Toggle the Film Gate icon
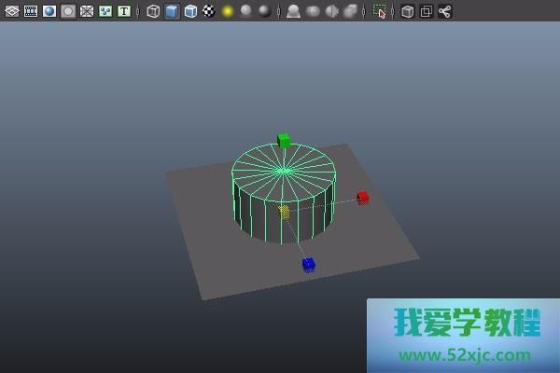This screenshot has height=373, width=560. pyautogui.click(x=31, y=11)
